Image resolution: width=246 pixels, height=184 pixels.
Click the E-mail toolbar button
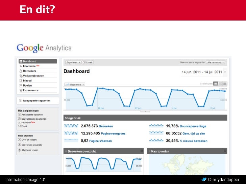click(x=88, y=62)
